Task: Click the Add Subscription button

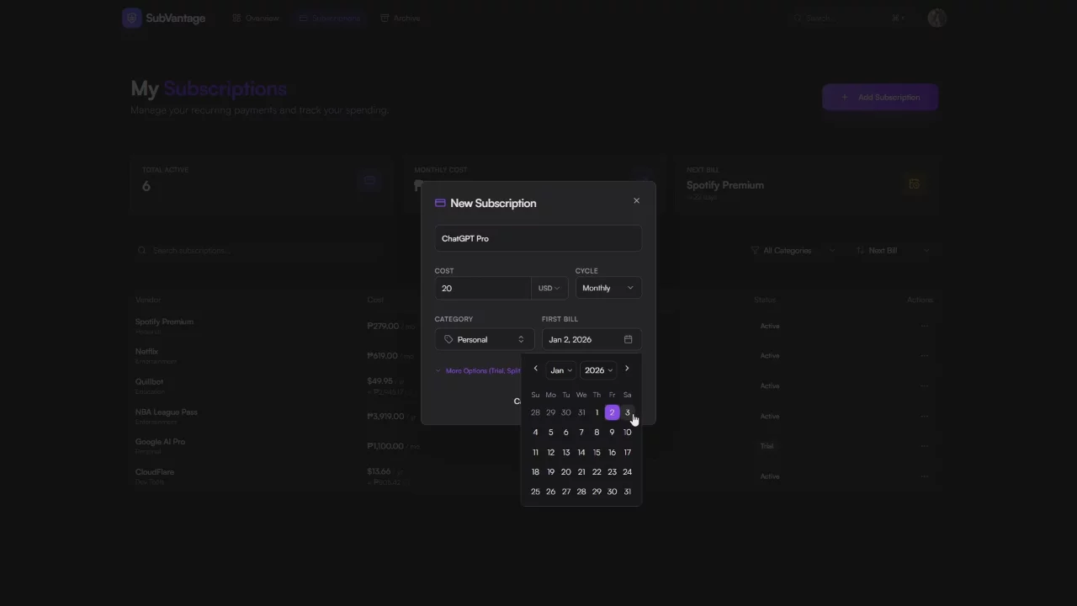Action: pyautogui.click(x=880, y=97)
